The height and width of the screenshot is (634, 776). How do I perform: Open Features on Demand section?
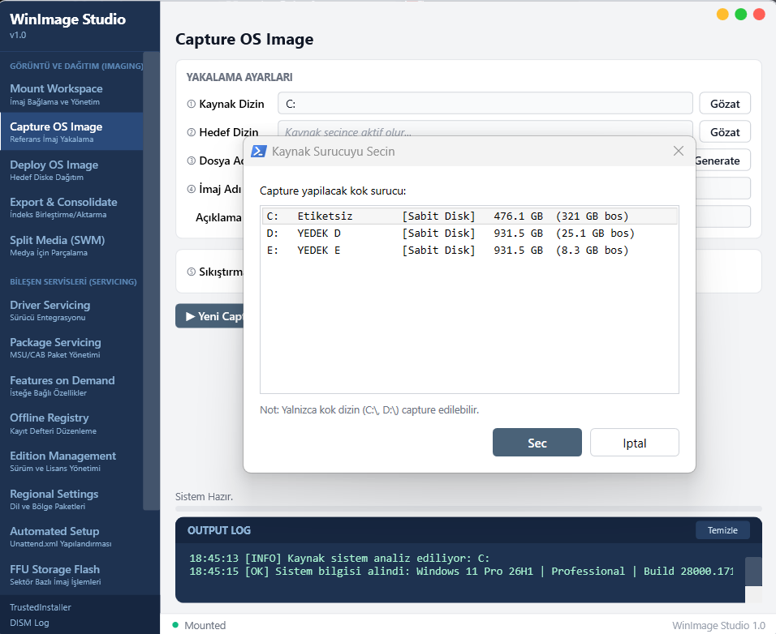(x=71, y=386)
